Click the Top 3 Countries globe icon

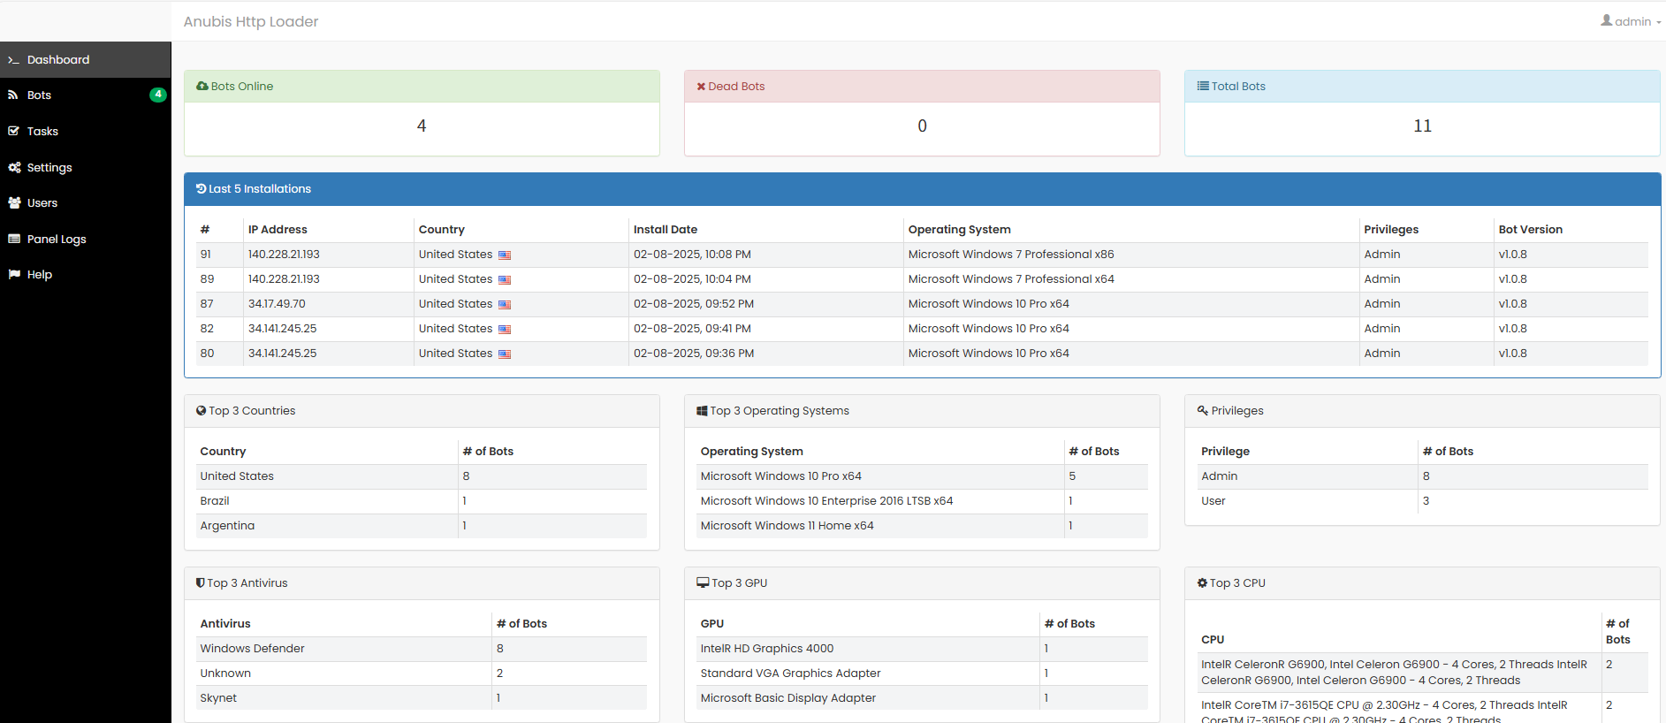pos(202,410)
